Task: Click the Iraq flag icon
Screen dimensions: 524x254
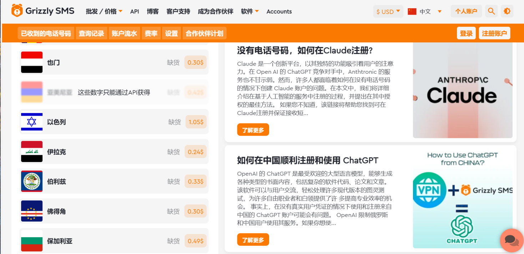Action: [x=32, y=152]
